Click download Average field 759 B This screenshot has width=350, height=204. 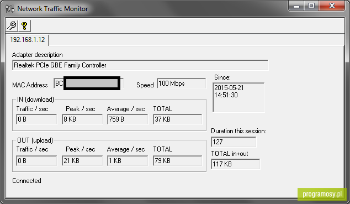pos(128,119)
